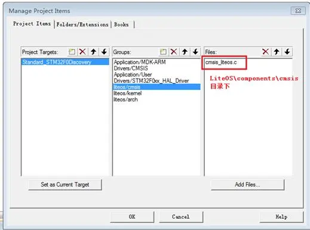Open the Folders/Extensions tab
The height and width of the screenshot is (230, 310).
pyautogui.click(x=82, y=24)
